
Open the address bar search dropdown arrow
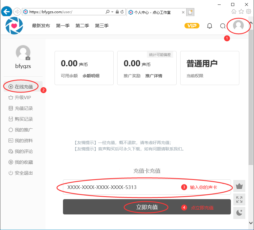[112, 12]
